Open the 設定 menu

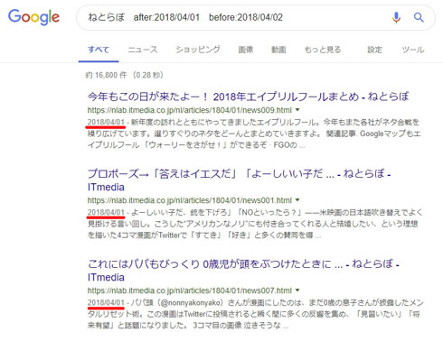pyautogui.click(x=374, y=50)
